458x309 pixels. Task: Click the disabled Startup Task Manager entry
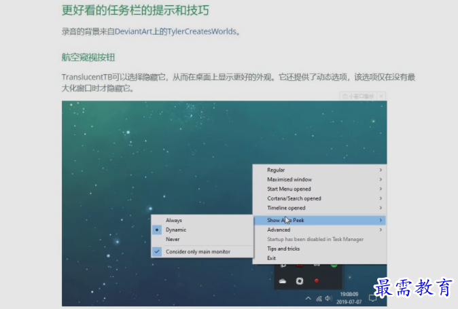tap(319, 239)
